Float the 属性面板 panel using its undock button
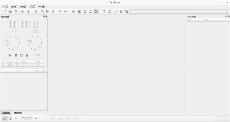This screenshot has width=230, height=122. 226,17
